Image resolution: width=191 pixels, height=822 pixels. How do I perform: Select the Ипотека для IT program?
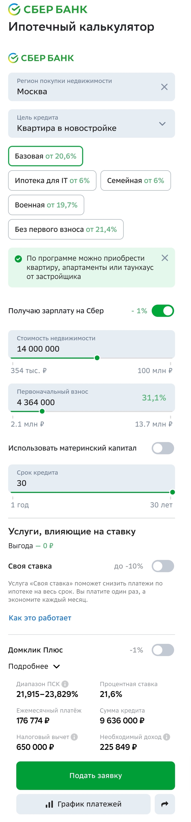coord(52,181)
